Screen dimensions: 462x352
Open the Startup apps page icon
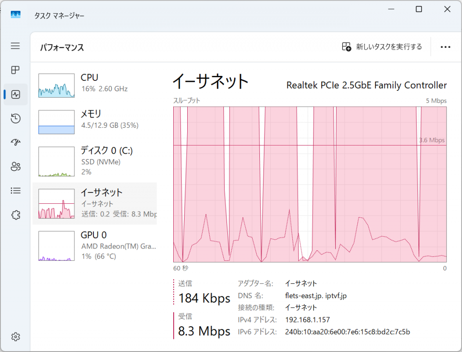tap(15, 142)
